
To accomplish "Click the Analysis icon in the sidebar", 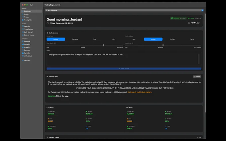I will click(23, 47).
